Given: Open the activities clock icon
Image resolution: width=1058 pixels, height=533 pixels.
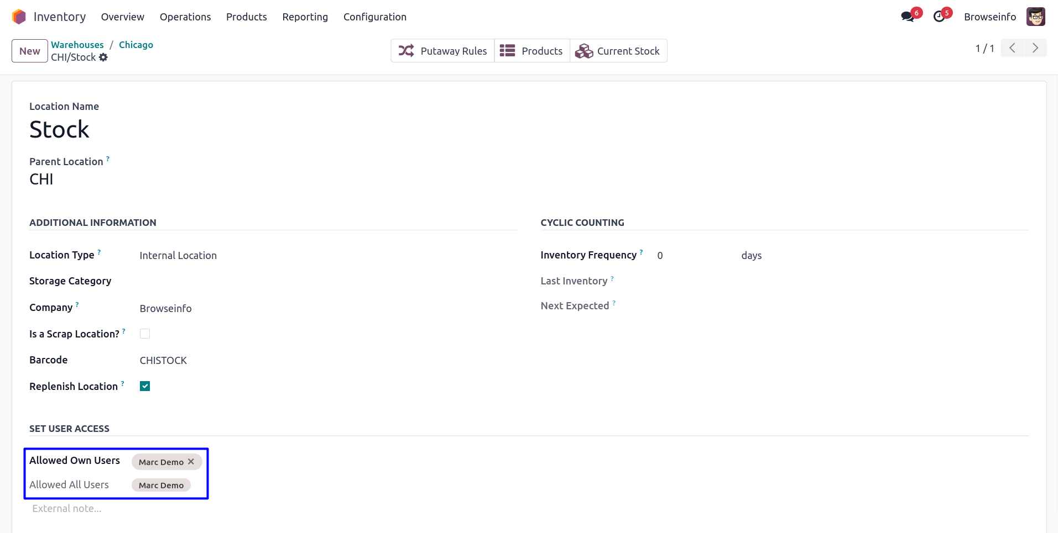Looking at the screenshot, I should pos(939,17).
